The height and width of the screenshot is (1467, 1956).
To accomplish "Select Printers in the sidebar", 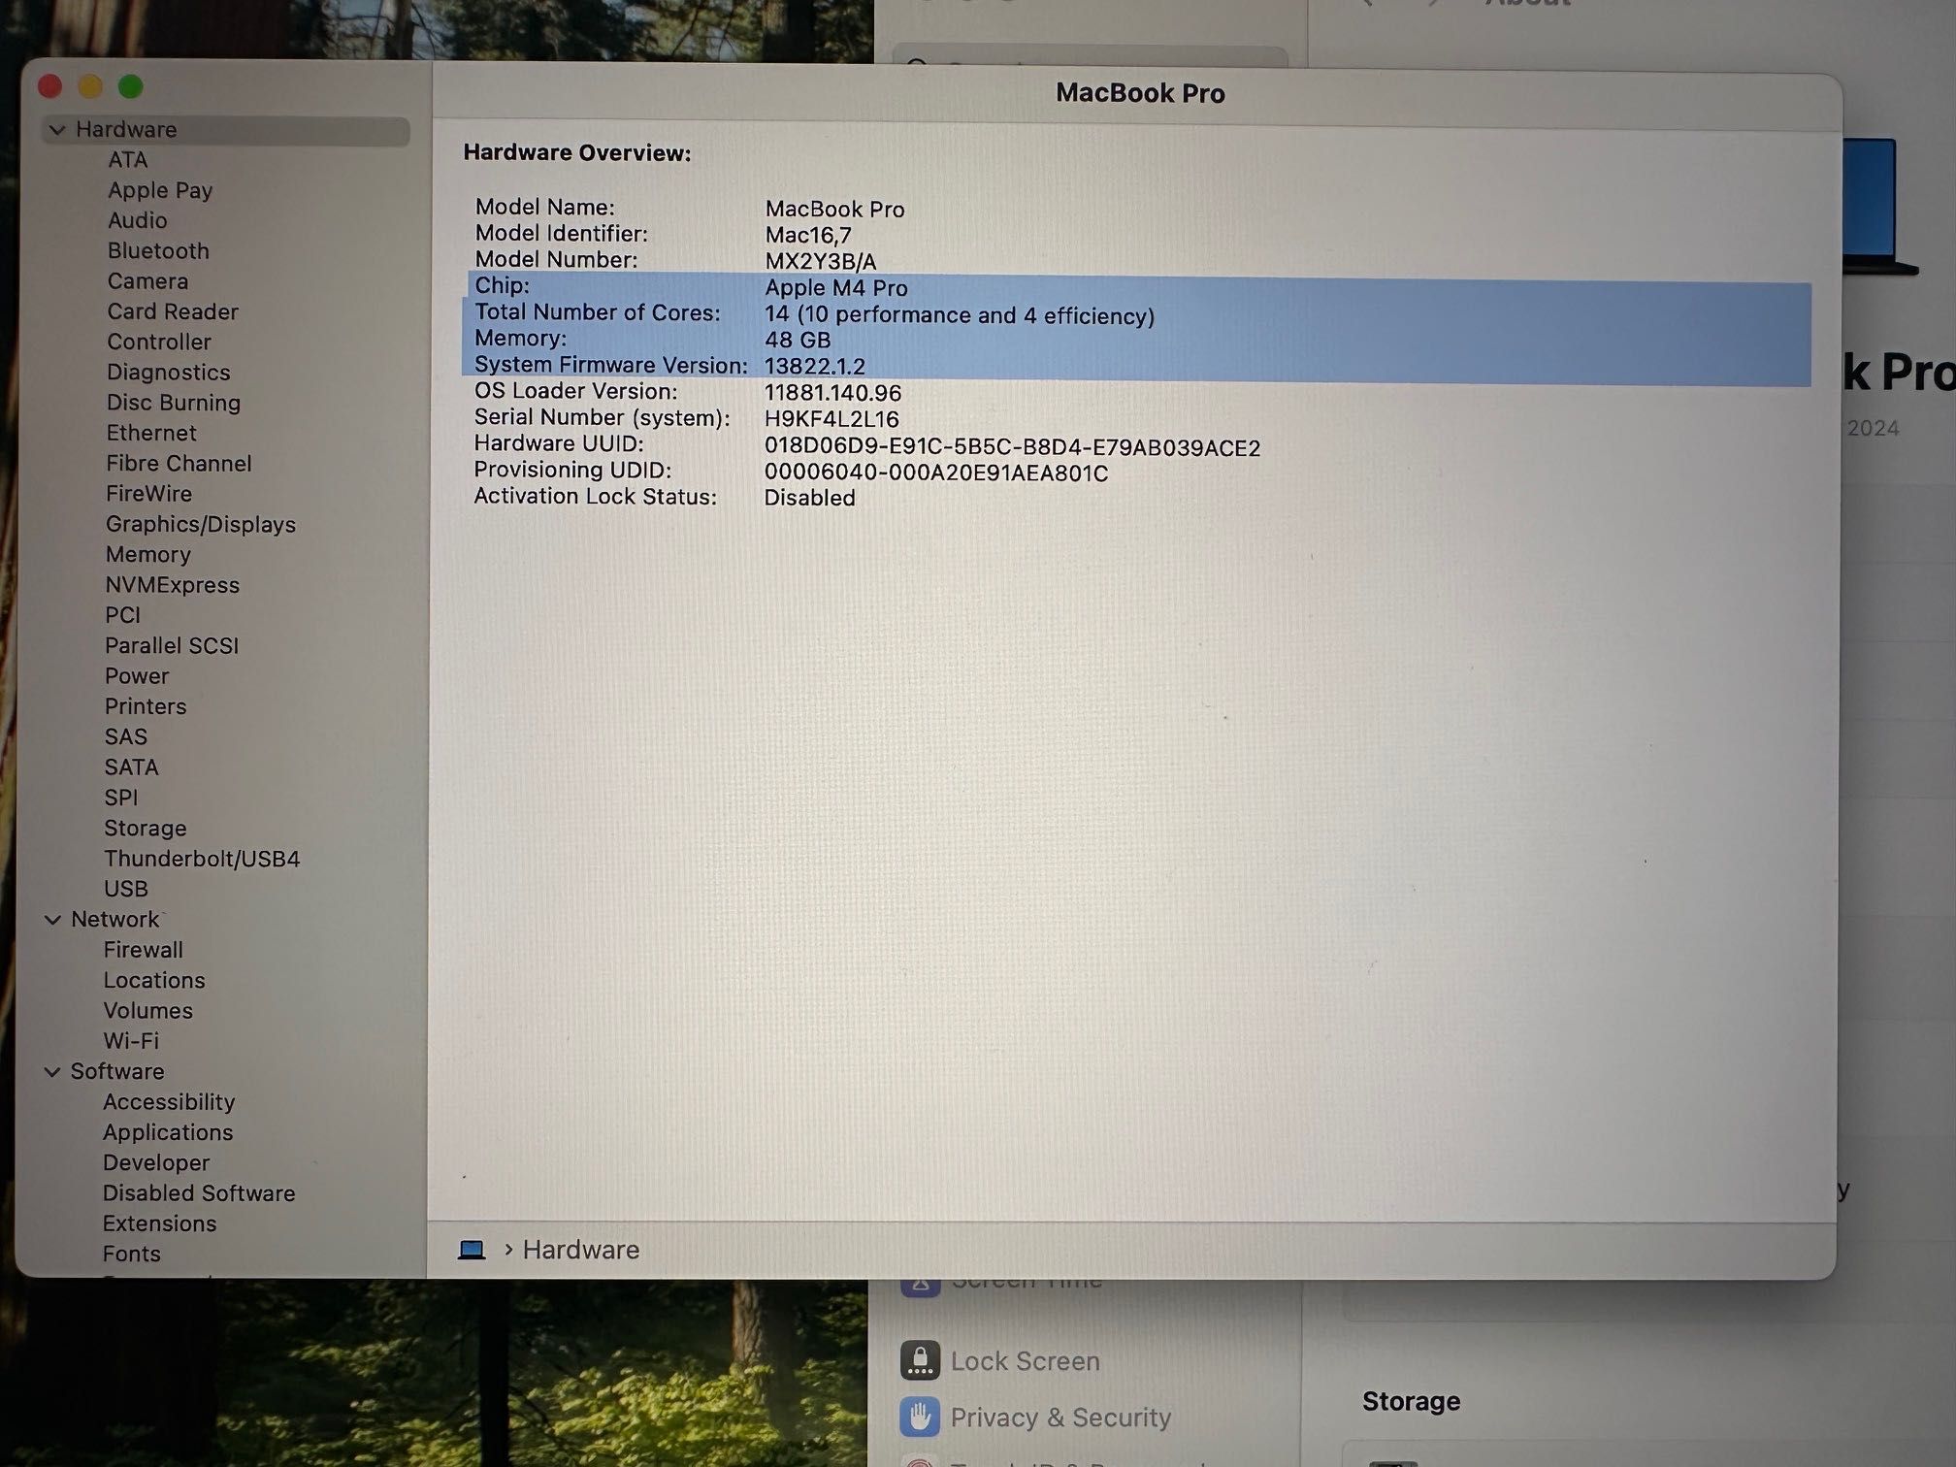I will (x=146, y=706).
